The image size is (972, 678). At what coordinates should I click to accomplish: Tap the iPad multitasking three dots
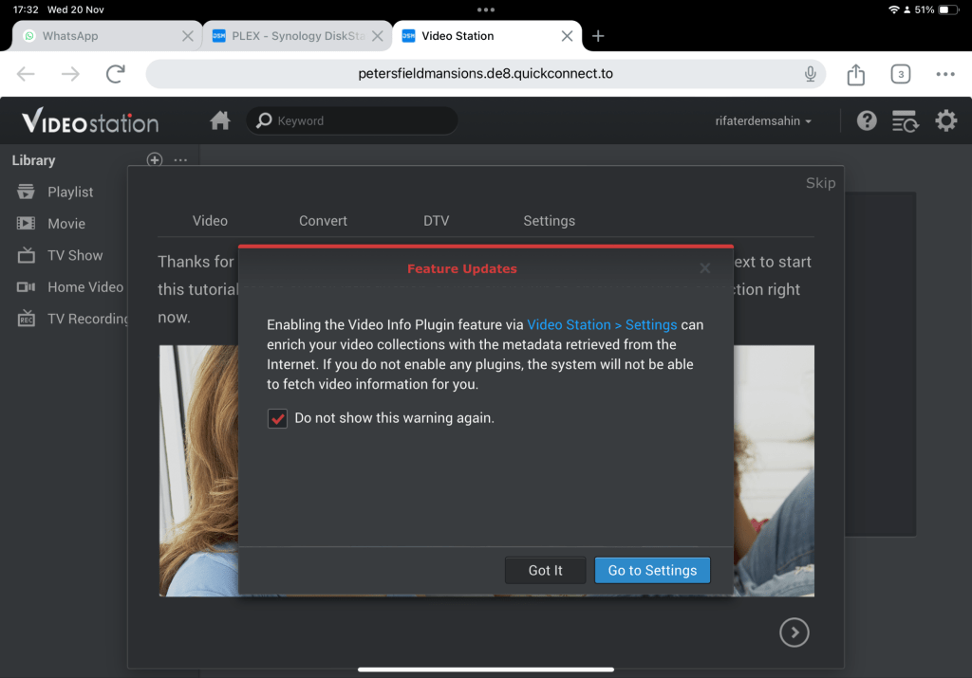[x=486, y=9]
